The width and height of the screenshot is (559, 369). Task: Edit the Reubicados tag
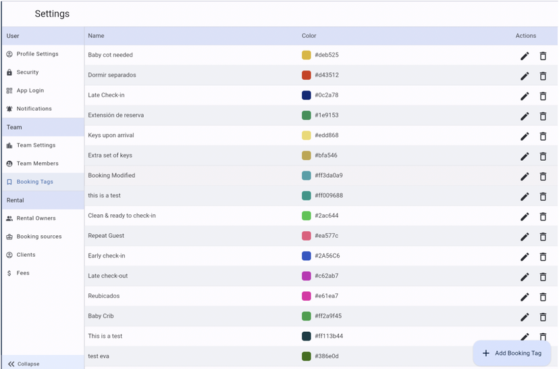point(525,297)
